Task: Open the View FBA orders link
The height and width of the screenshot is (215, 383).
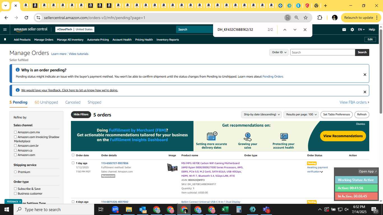Action: tap(354, 102)
